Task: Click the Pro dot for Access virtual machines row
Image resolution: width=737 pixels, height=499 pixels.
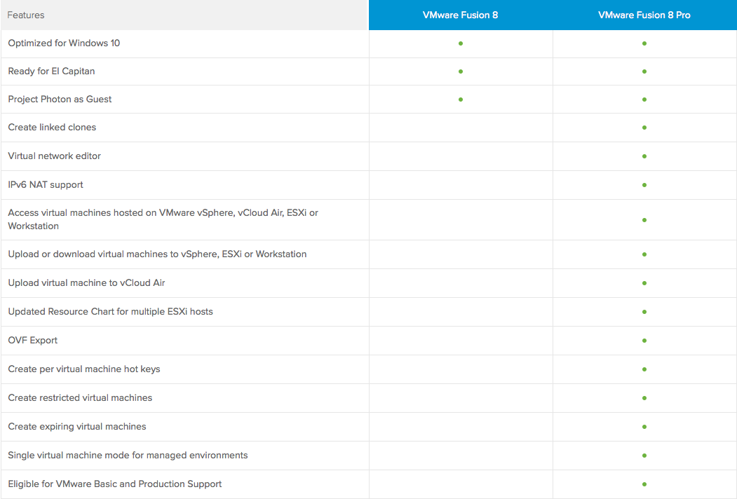Action: tap(644, 220)
